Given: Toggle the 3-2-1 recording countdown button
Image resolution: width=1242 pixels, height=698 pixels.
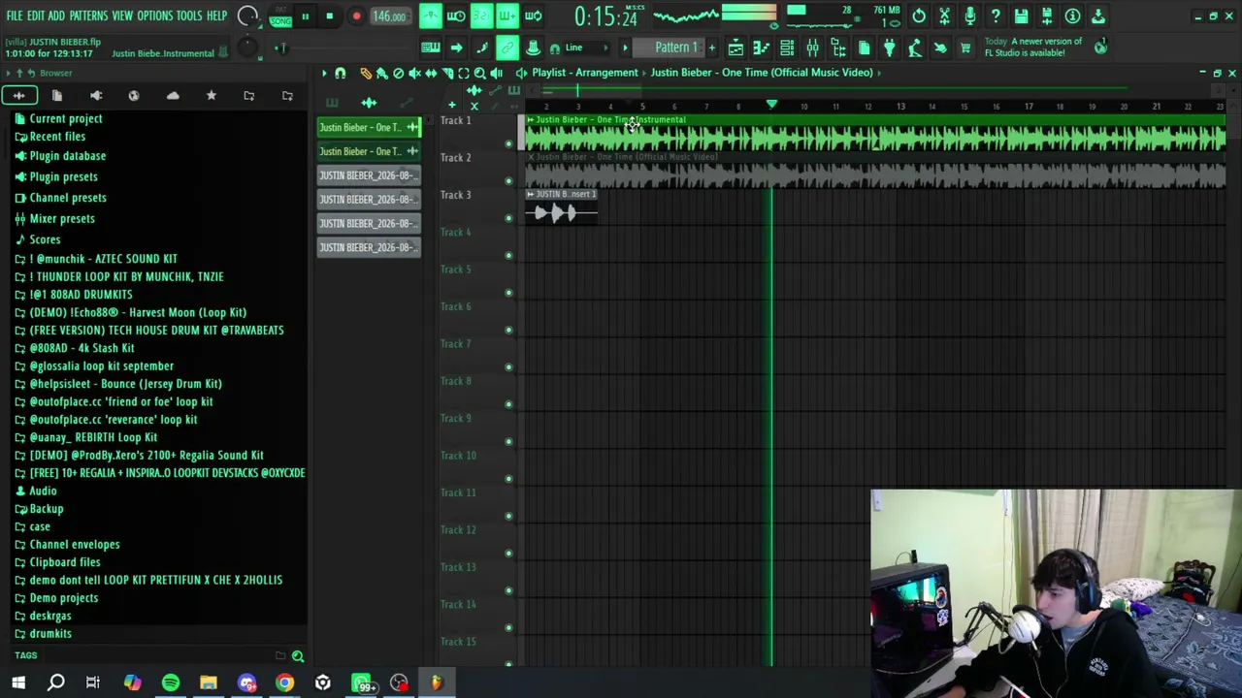Looking at the screenshot, I should click(x=481, y=16).
